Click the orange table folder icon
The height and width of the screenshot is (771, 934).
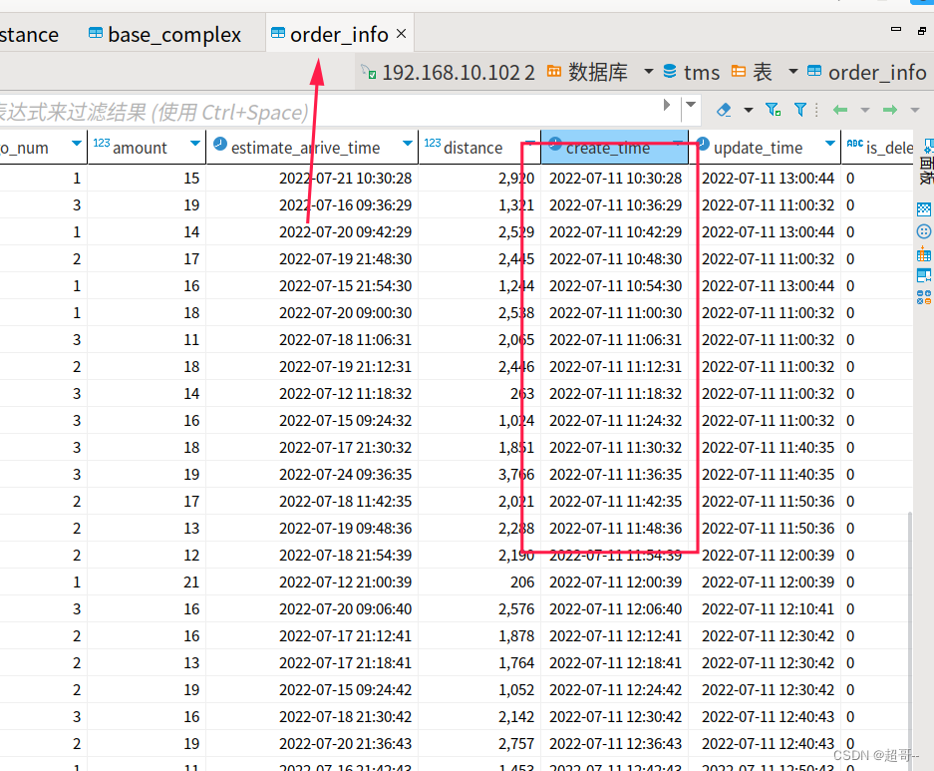[x=738, y=72]
